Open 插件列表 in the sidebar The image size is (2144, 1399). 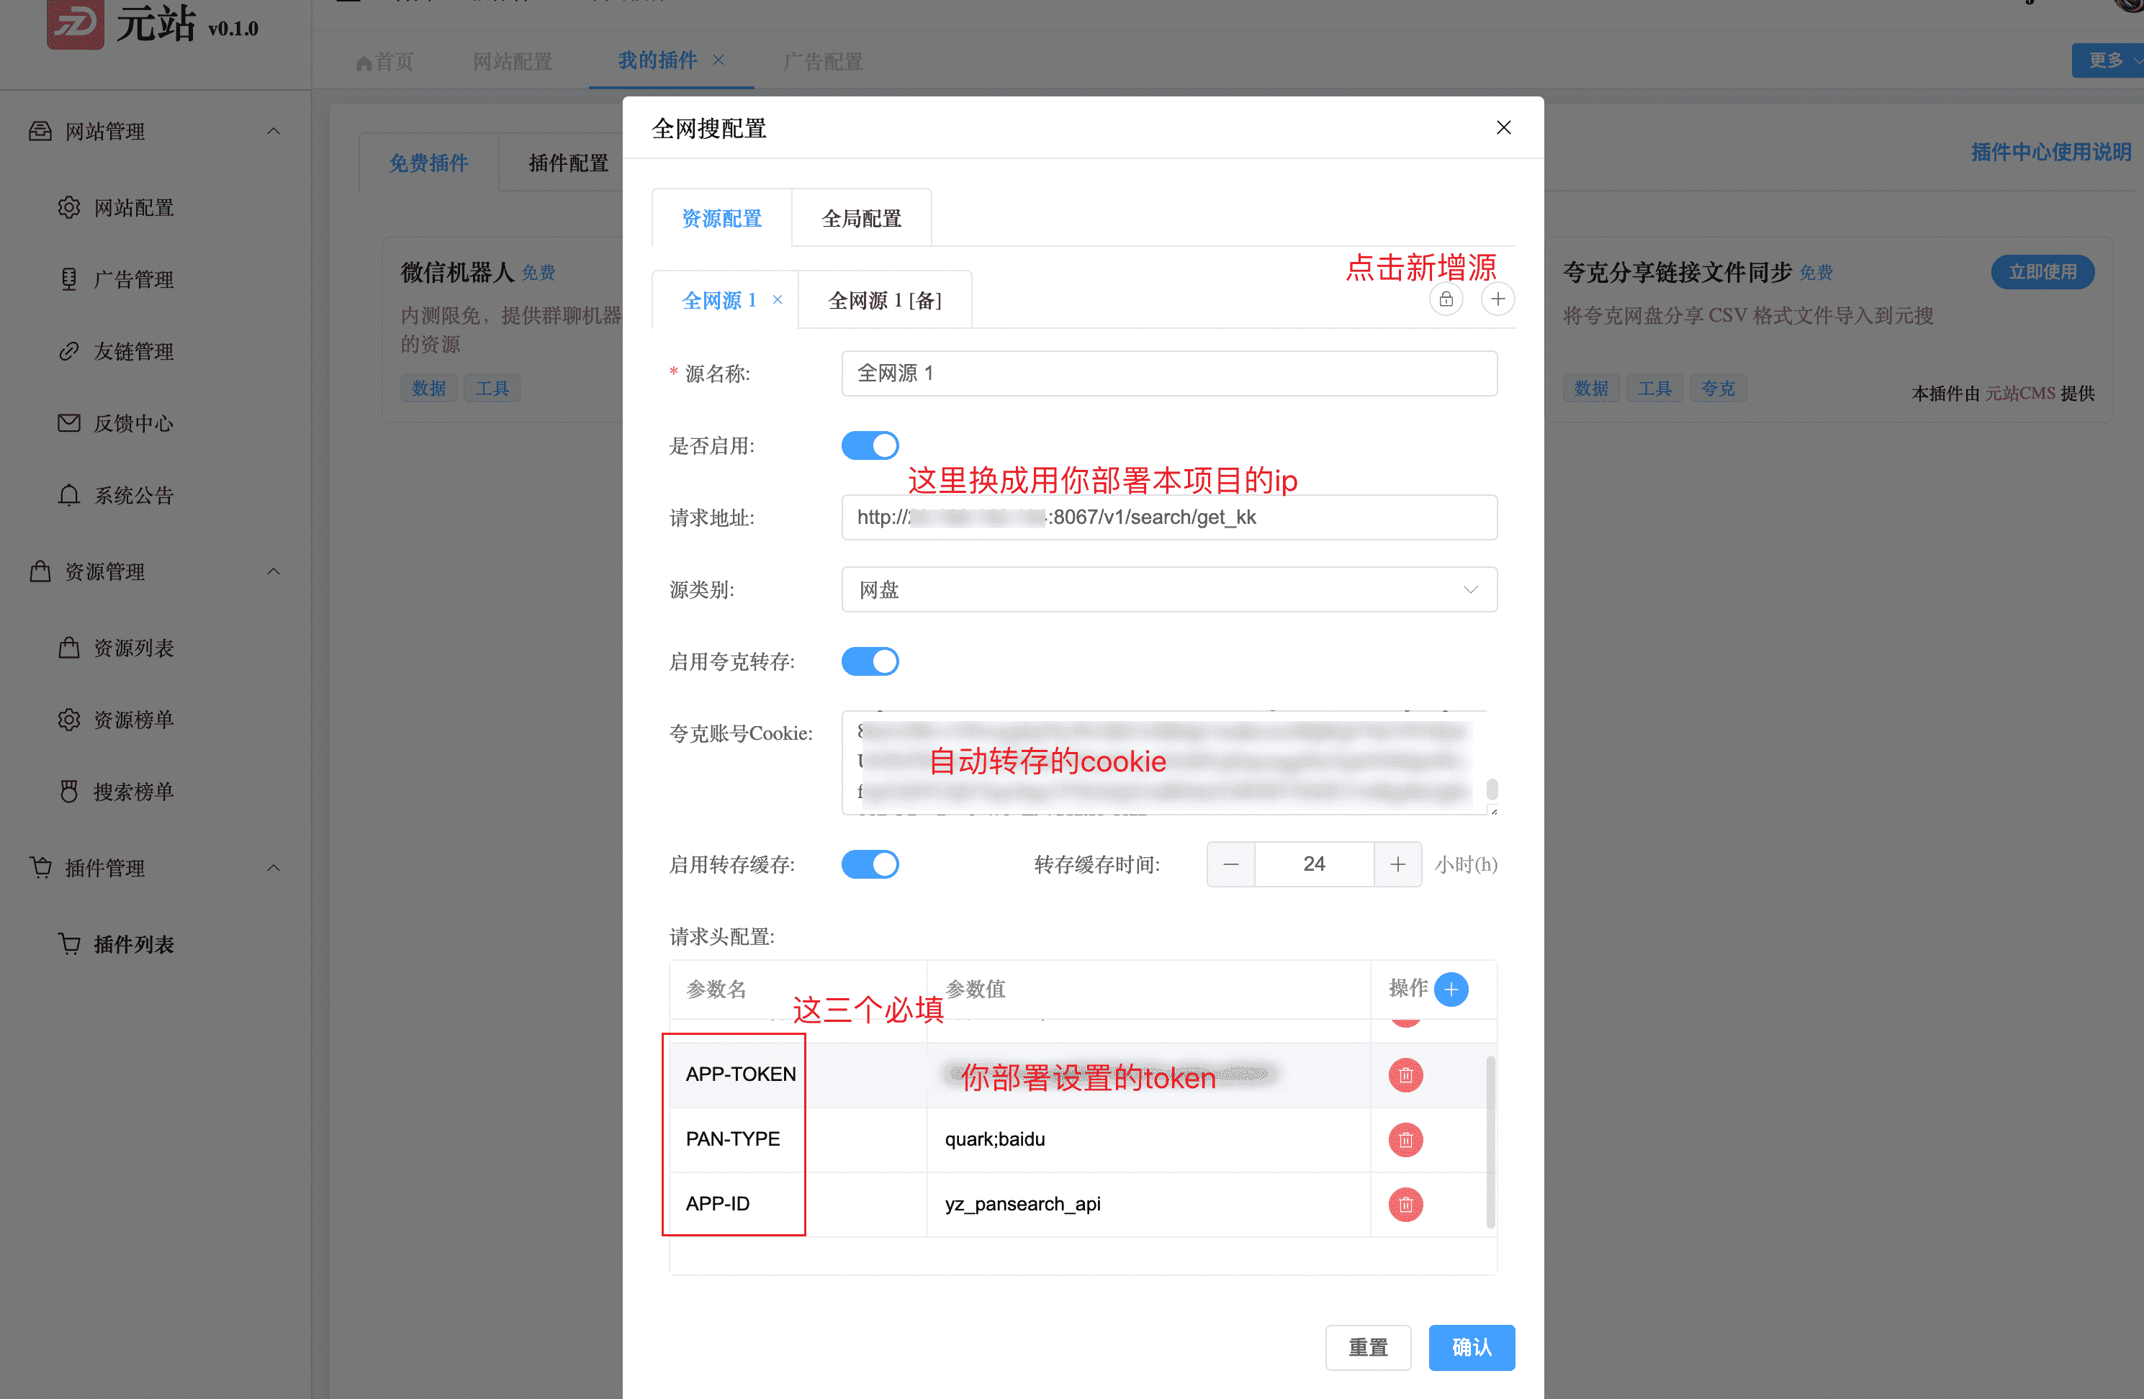(x=133, y=943)
